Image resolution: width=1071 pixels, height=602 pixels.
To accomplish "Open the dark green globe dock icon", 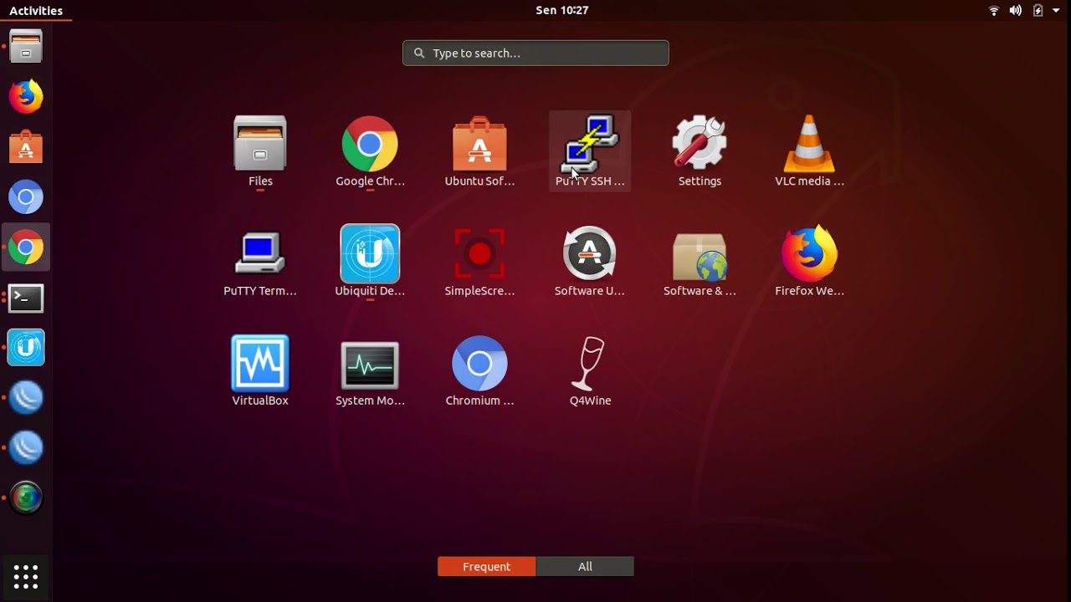I will pyautogui.click(x=26, y=498).
